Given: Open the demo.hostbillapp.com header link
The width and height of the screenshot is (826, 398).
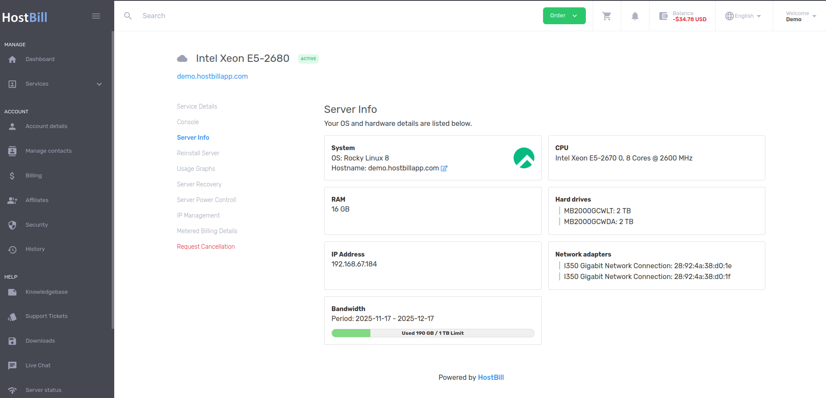Looking at the screenshot, I should coord(212,76).
